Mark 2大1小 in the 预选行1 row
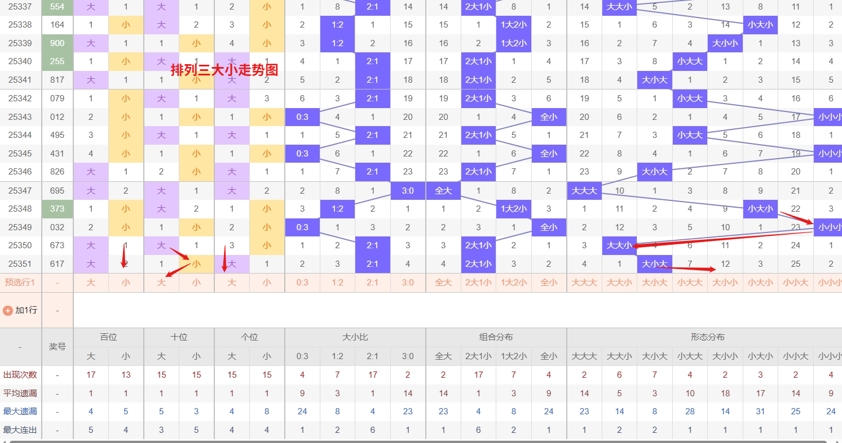The height and width of the screenshot is (443, 842). [478, 283]
